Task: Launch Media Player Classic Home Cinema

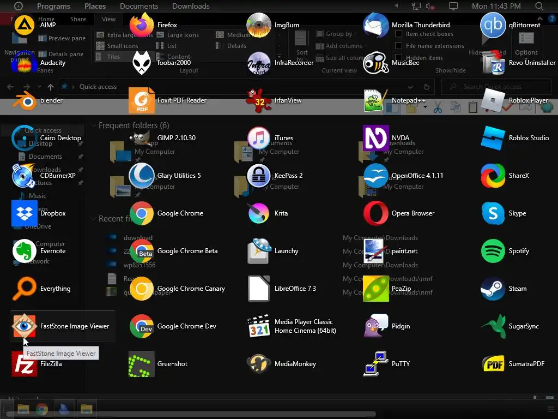Action: (x=292, y=326)
